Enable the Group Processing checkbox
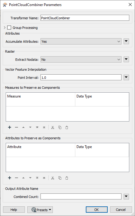The height and width of the screenshot is (216, 135). click(9, 28)
